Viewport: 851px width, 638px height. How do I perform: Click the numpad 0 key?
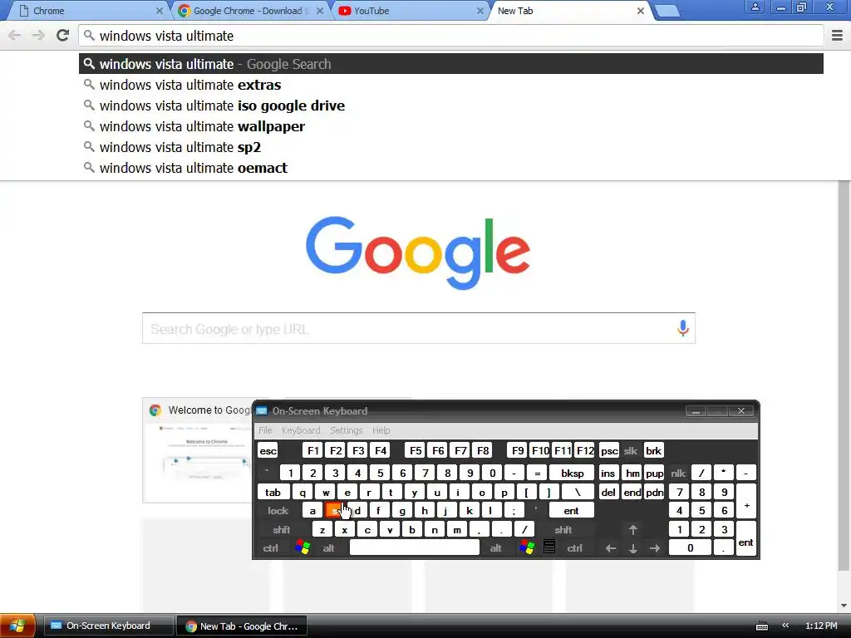690,548
